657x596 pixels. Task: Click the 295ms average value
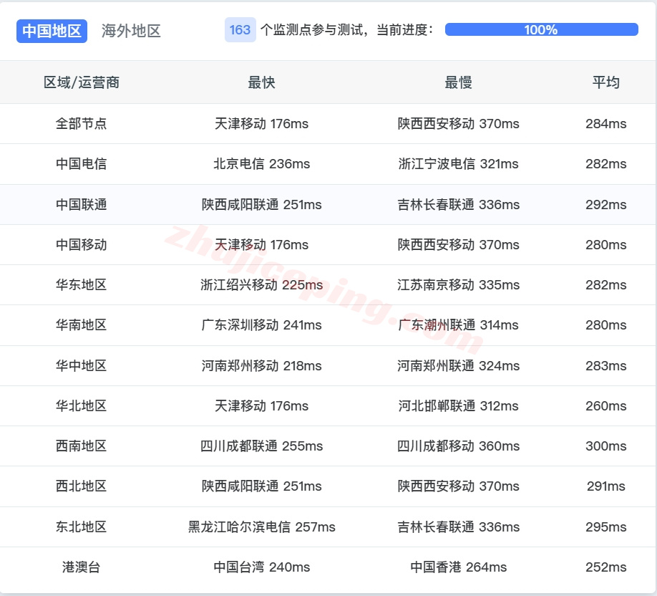[x=606, y=527]
